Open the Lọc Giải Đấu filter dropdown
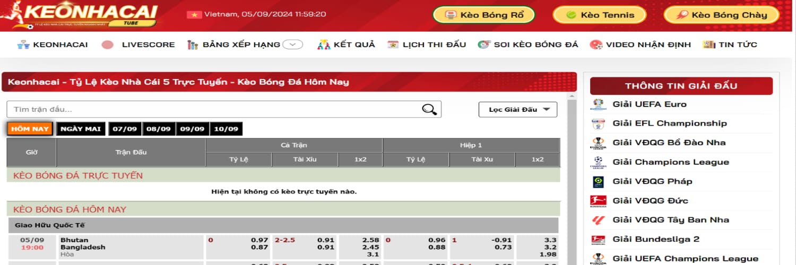This screenshot has height=265, width=796. click(518, 109)
